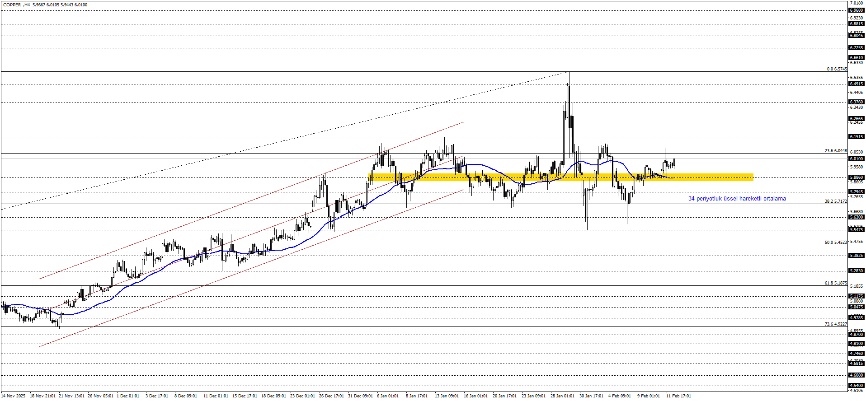The image size is (866, 401).
Task: Click the 6.4915 price level tag
Action: pyautogui.click(x=857, y=84)
